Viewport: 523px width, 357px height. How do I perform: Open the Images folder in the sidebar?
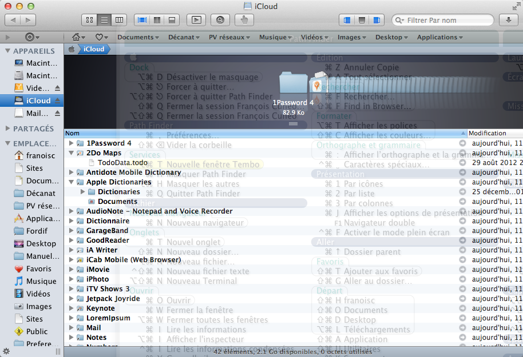point(33,306)
